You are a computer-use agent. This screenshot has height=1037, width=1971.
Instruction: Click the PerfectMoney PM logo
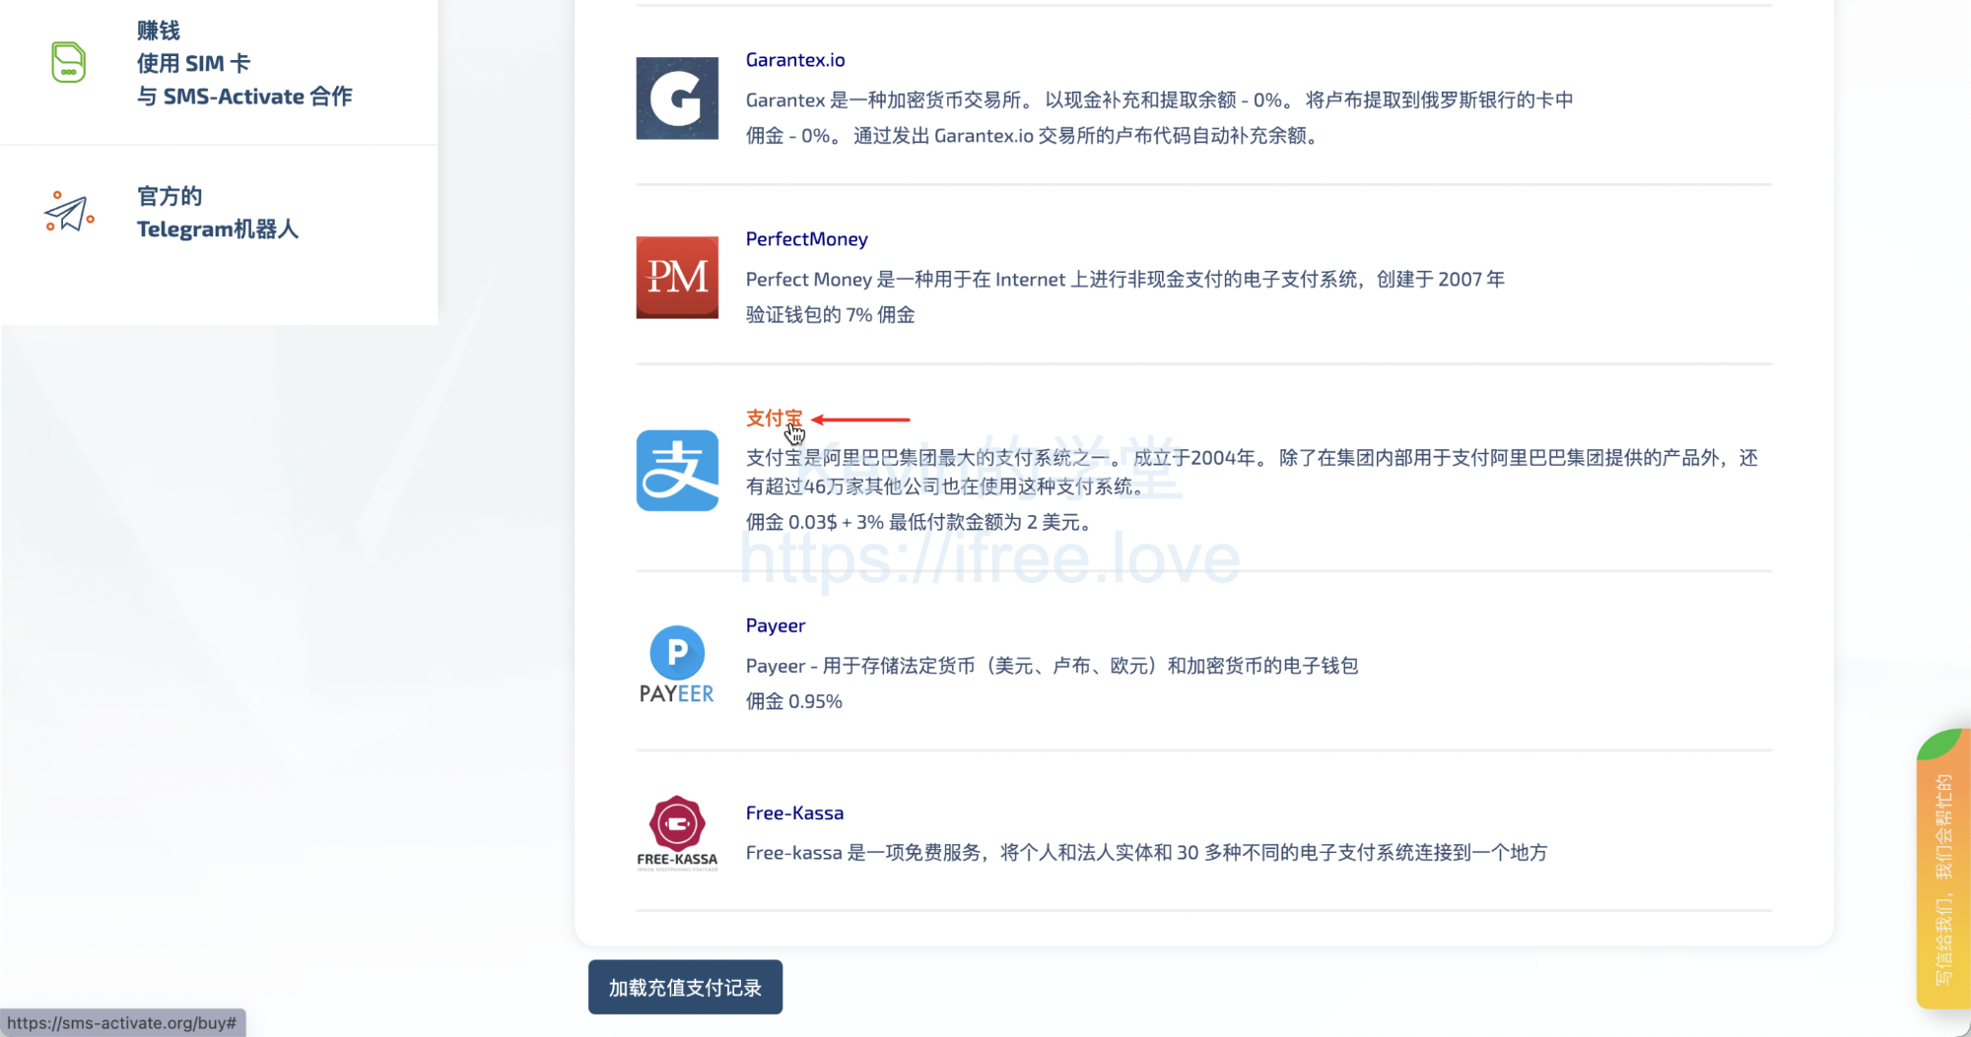click(x=677, y=277)
